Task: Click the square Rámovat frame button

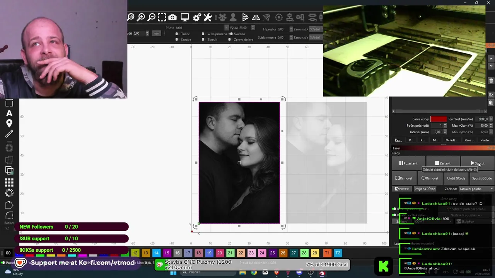Action: tap(404, 178)
